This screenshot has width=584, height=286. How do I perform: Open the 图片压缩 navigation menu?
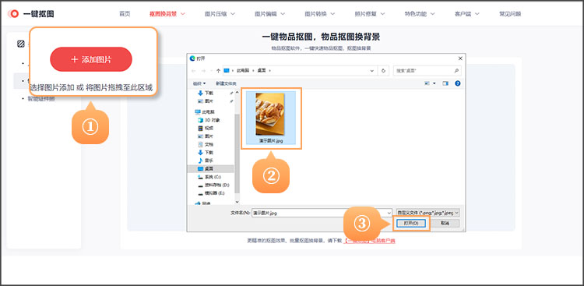coord(220,14)
